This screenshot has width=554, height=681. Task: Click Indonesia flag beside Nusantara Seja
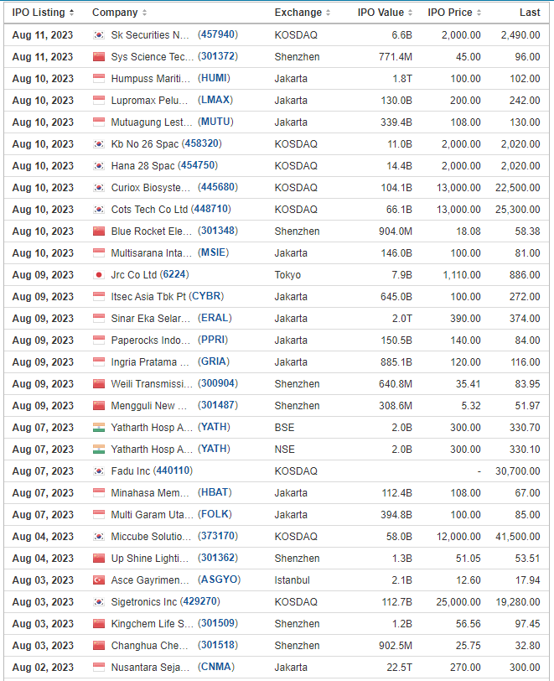point(99,667)
